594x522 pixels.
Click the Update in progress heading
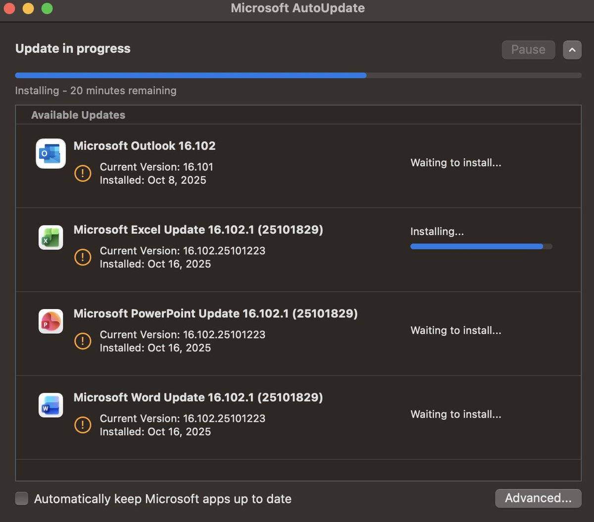click(73, 49)
